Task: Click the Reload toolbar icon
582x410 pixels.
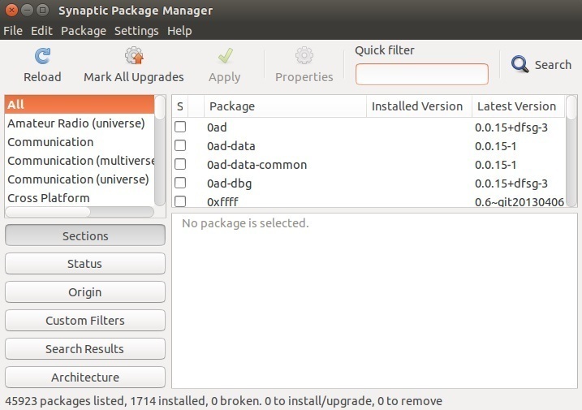Action: pos(42,56)
